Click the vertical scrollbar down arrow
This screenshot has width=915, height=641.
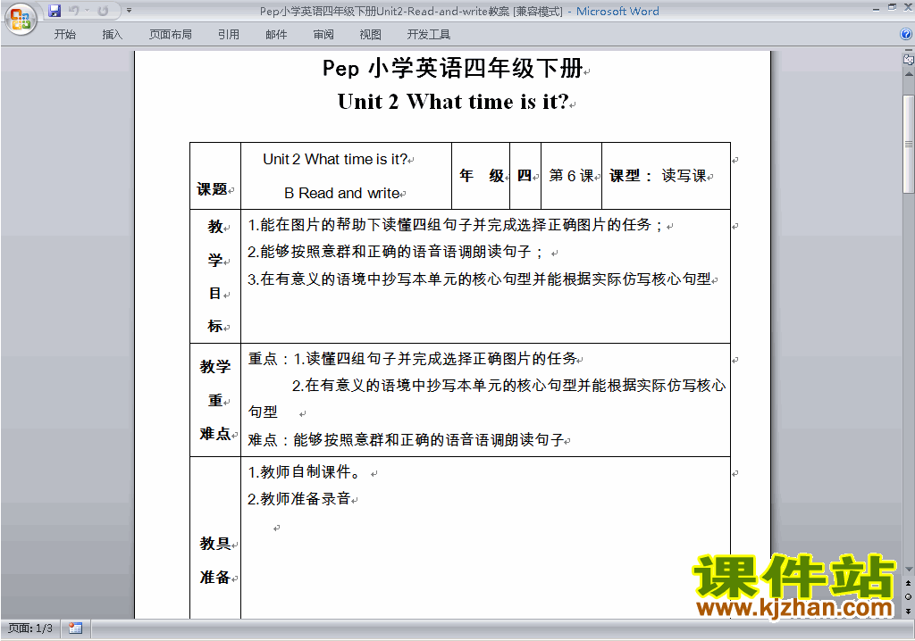tap(909, 570)
